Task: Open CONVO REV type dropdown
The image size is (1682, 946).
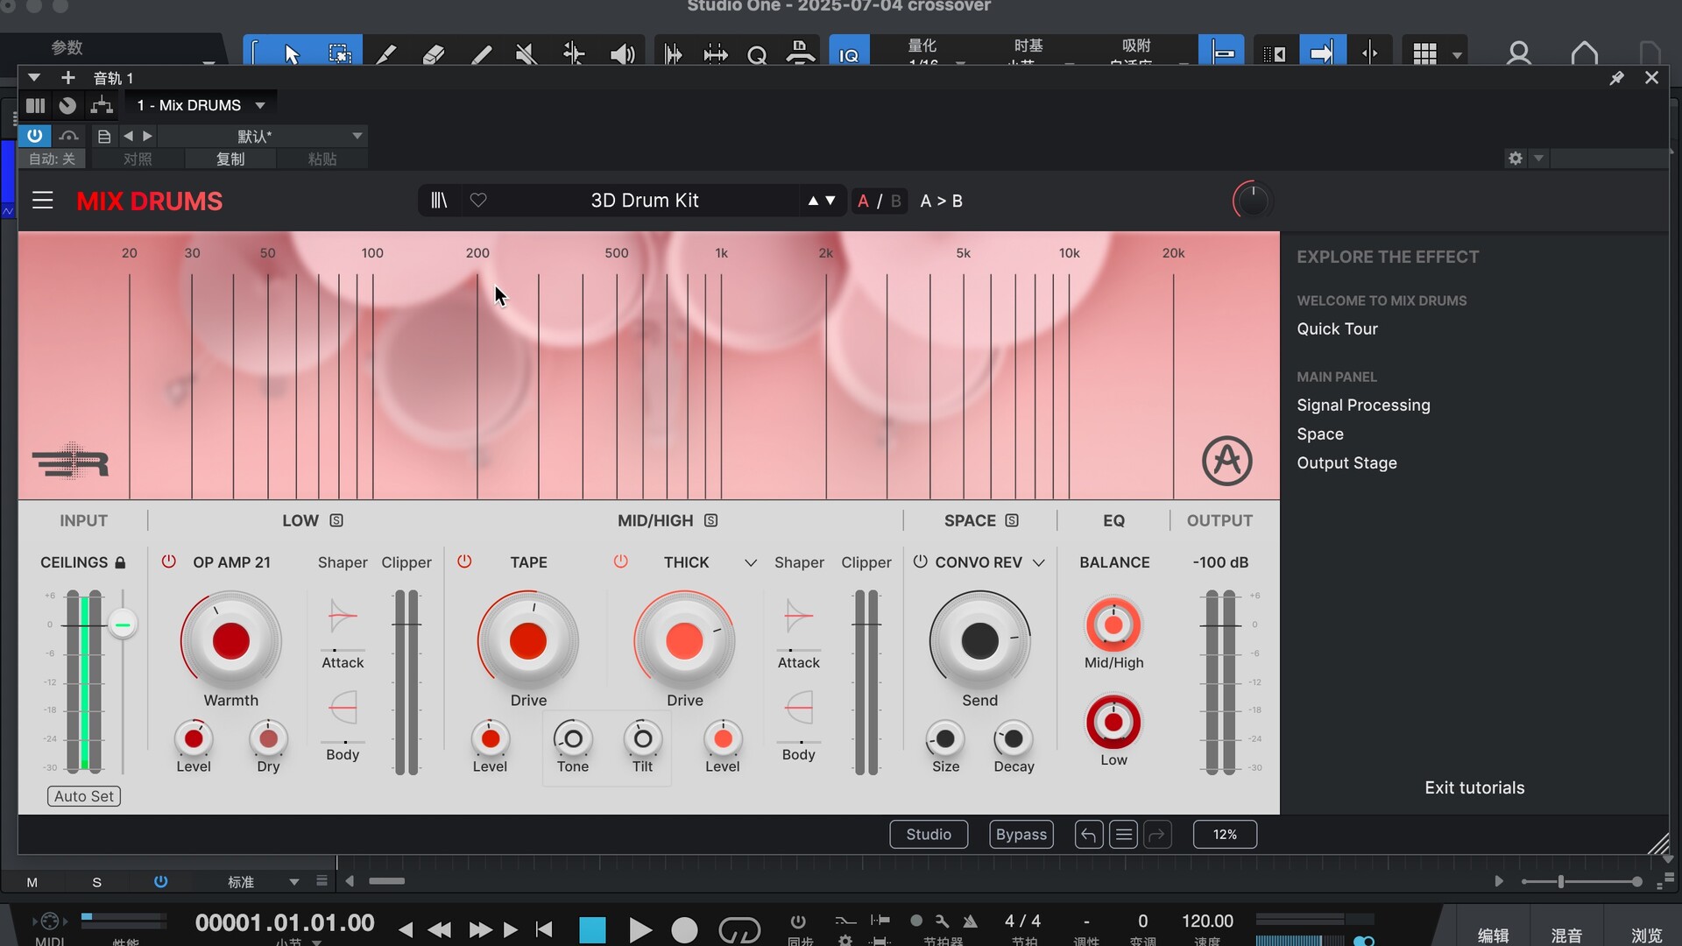Action: 1039,562
